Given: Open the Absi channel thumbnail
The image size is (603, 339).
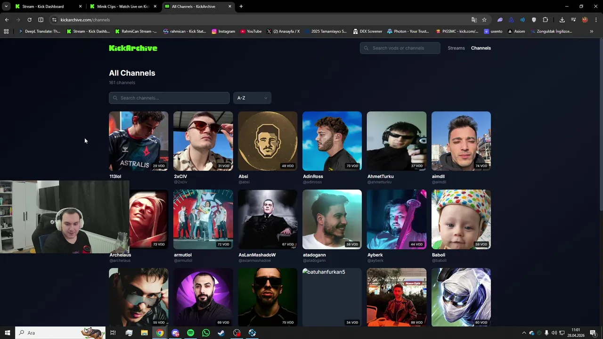Looking at the screenshot, I should 268,141.
